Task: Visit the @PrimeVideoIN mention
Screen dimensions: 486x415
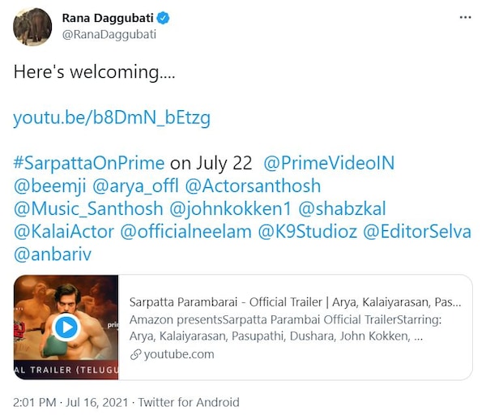Action: tap(329, 163)
